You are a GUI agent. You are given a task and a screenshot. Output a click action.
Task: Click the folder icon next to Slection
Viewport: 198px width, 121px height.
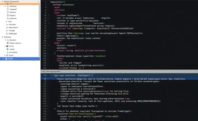point(8,40)
